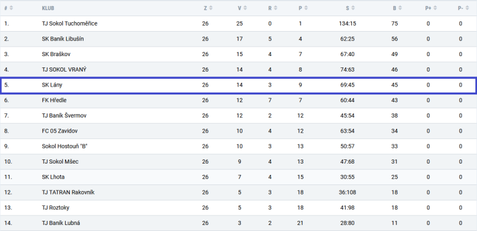Click the KLUB column header
Image resolution: width=477 pixels, height=231 pixels.
click(x=48, y=8)
